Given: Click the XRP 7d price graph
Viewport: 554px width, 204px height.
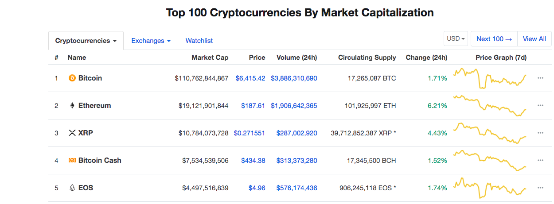Looking at the screenshot, I should tap(489, 133).
